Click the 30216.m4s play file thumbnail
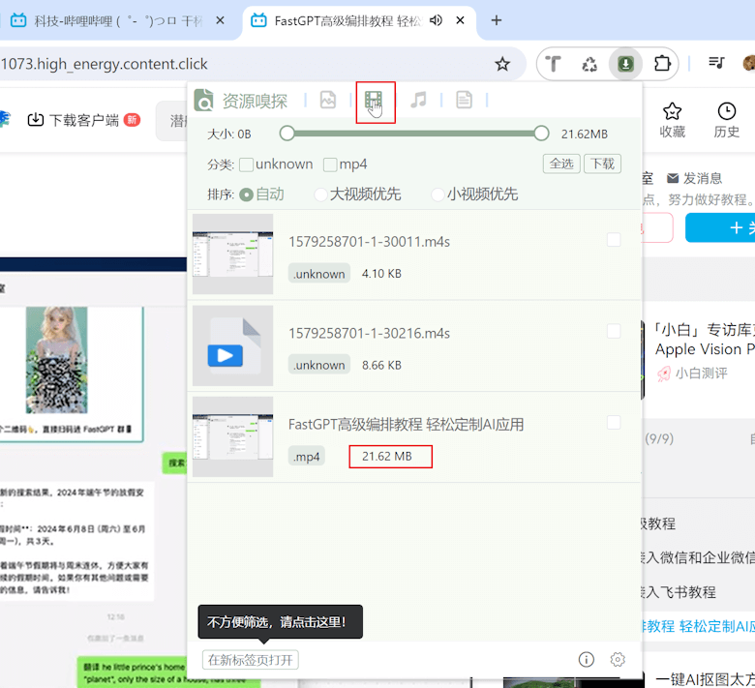Image resolution: width=755 pixels, height=688 pixels. pyautogui.click(x=232, y=345)
